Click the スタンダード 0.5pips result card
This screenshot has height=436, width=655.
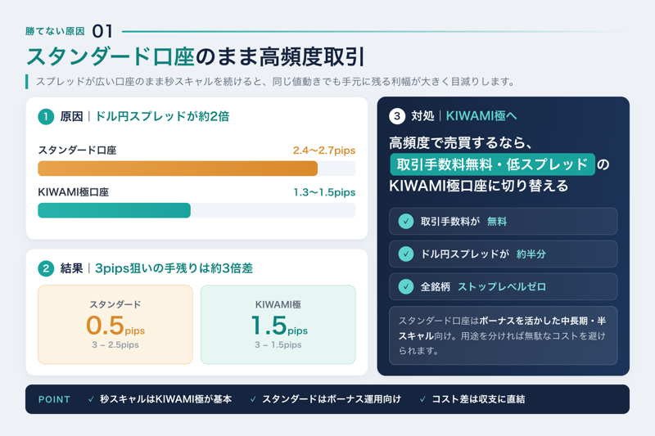point(115,325)
